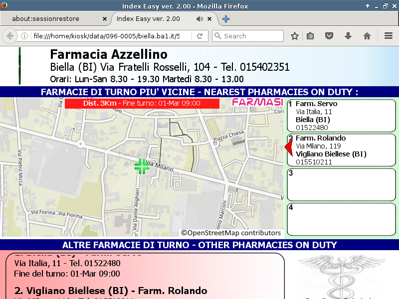
Task: Click the Pocket save icon
Action: click(x=329, y=36)
